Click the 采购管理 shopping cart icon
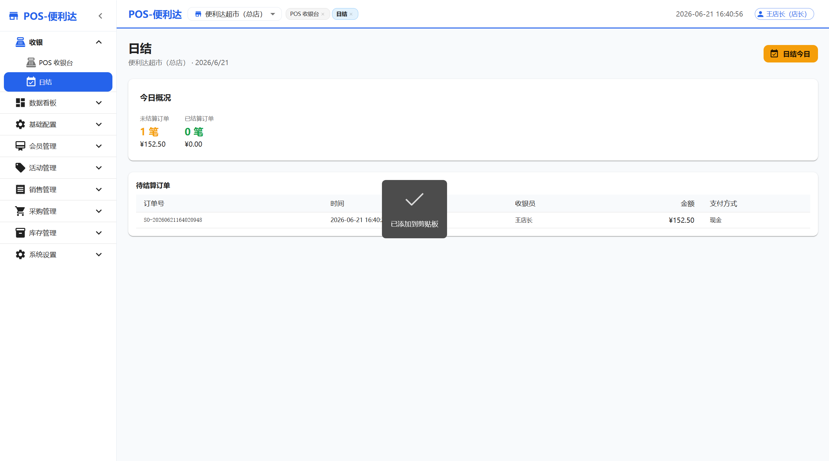The image size is (829, 461). coord(20,211)
